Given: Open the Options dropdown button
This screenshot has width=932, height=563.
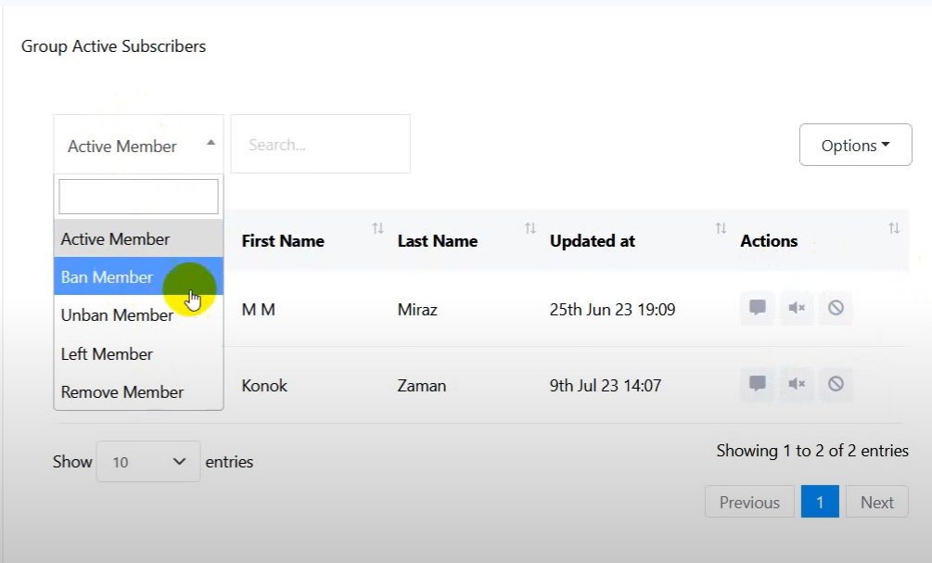Looking at the screenshot, I should click(x=855, y=146).
